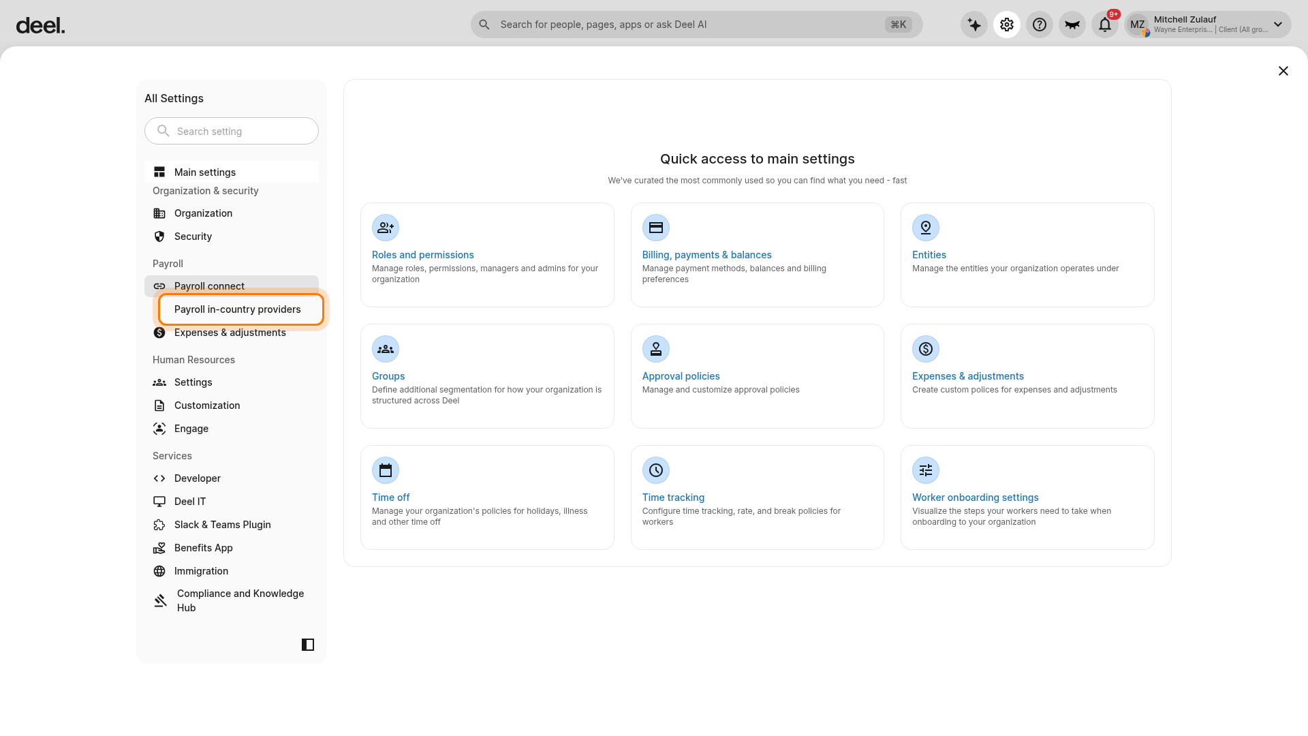Open Benefits App settings
Viewport: 1308px width, 736px height.
click(232, 548)
